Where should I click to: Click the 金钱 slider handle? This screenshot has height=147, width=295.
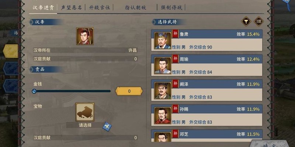click(x=34, y=91)
